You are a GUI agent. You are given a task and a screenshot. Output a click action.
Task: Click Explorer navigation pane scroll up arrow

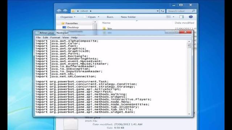click(x=95, y=22)
